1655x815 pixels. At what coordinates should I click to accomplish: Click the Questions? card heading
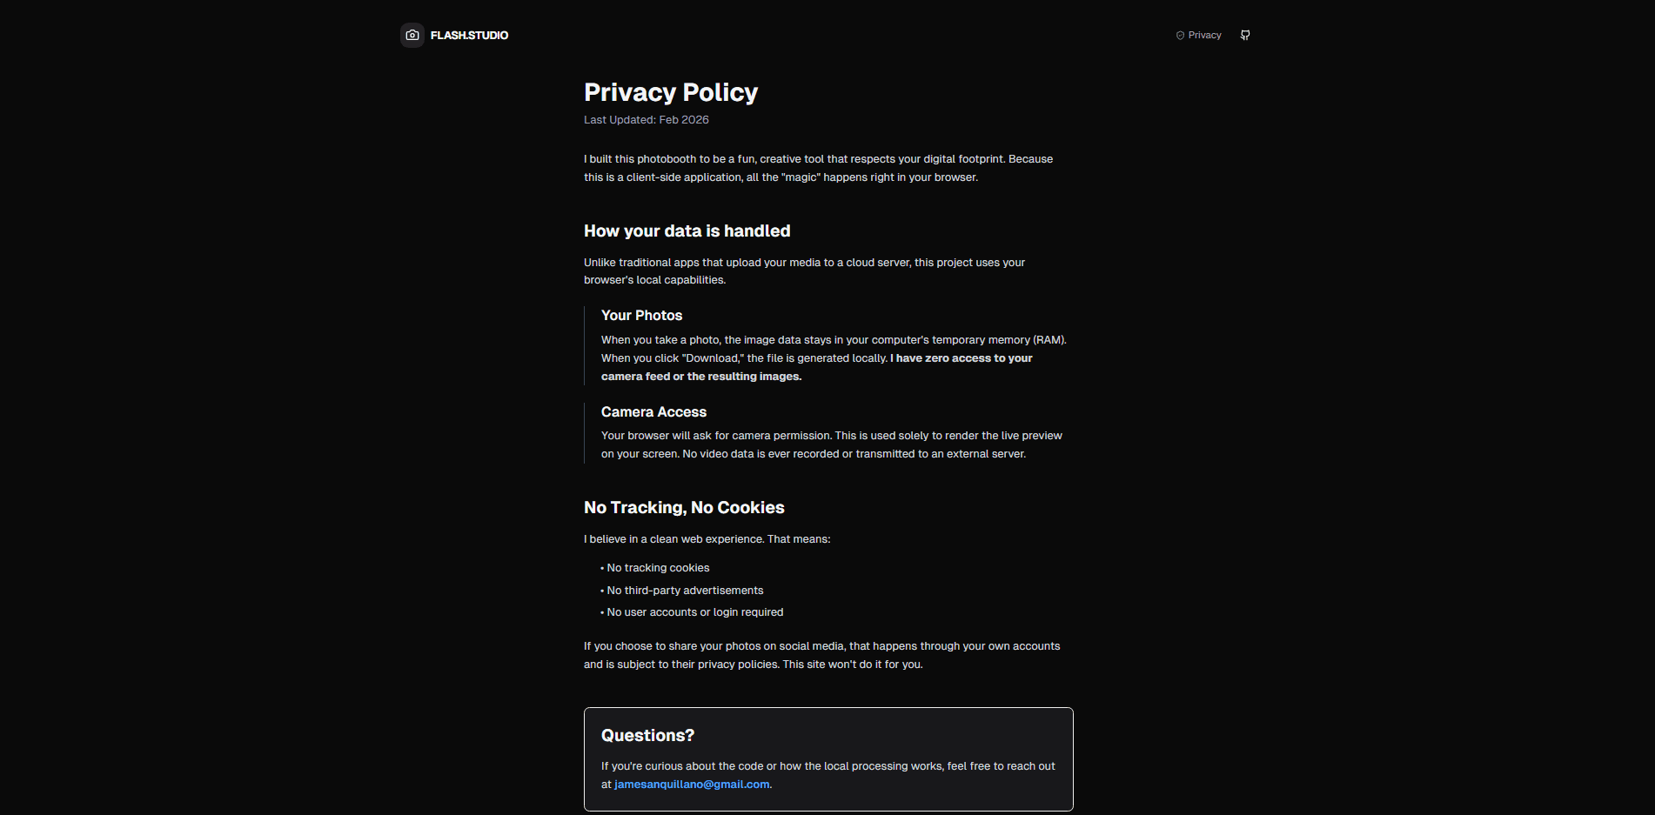pos(647,736)
